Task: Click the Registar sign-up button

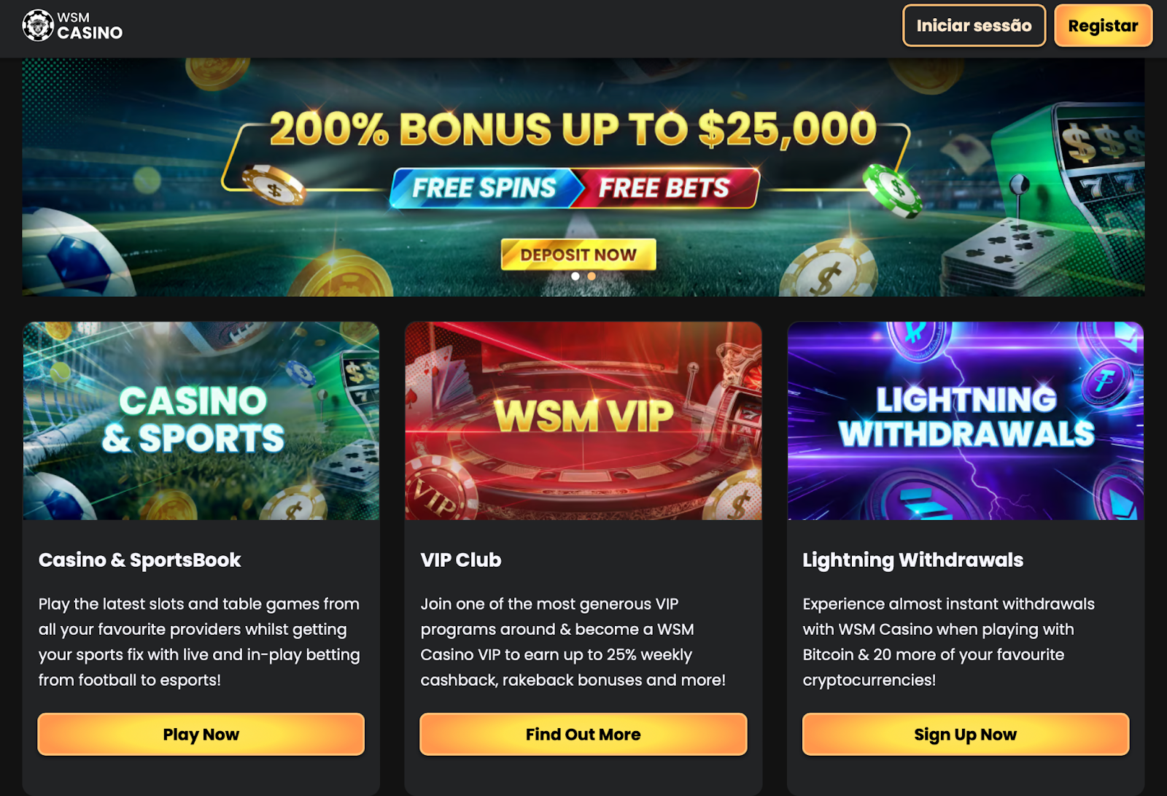Action: pyautogui.click(x=1103, y=26)
